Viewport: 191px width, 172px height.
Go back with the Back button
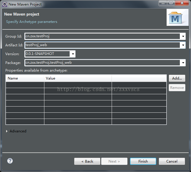click(87, 161)
